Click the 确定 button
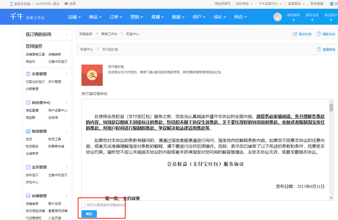 pyautogui.click(x=89, y=214)
